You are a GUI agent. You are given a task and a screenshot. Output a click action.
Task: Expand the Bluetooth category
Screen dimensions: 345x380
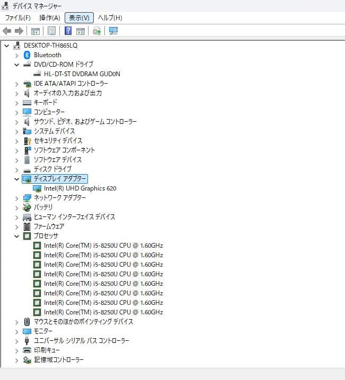point(17,56)
